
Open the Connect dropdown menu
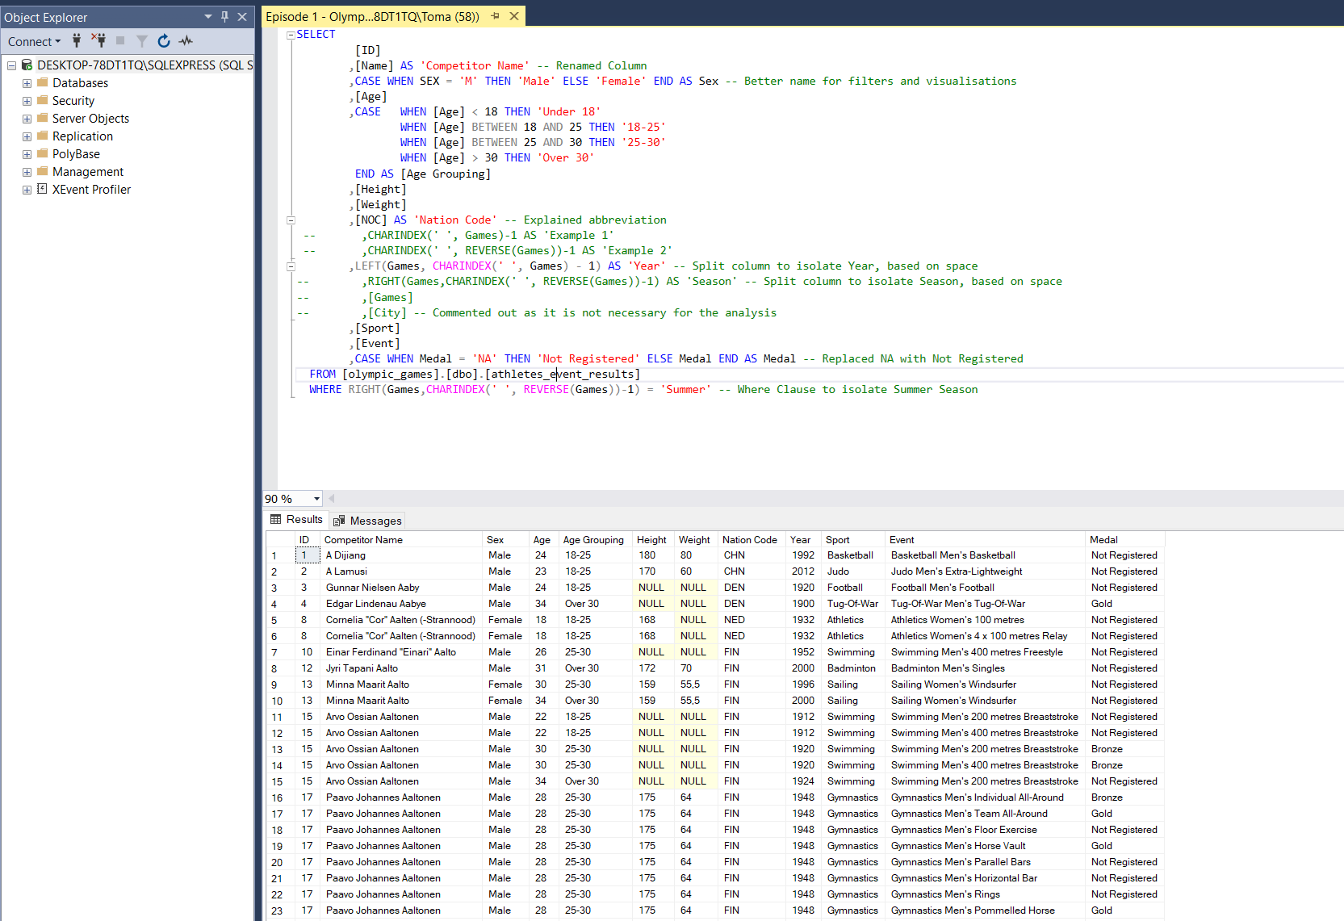(x=34, y=41)
